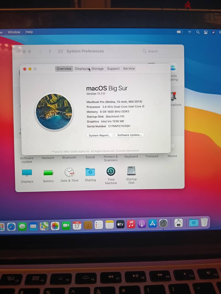Open the Displays preference pane icon
Viewport: 221px width, 294px height.
[27, 173]
